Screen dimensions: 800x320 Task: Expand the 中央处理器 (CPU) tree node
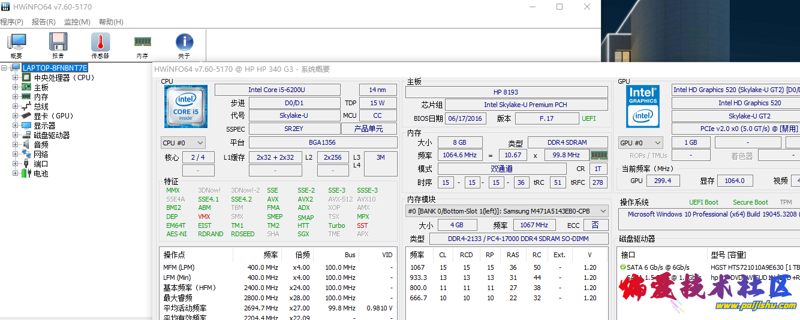[x=16, y=78]
